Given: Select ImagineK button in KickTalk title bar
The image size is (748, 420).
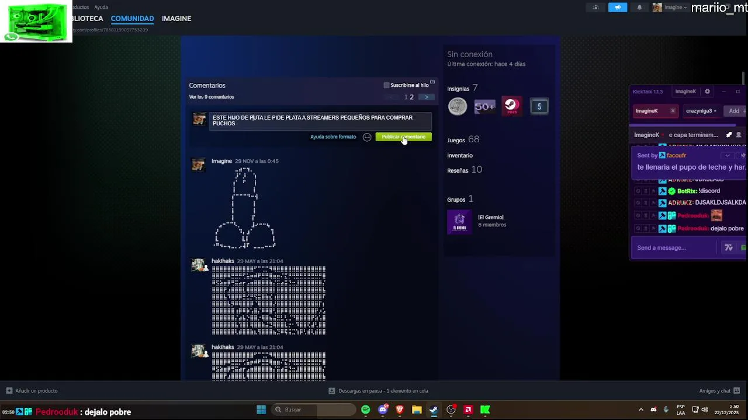Looking at the screenshot, I should tap(685, 92).
